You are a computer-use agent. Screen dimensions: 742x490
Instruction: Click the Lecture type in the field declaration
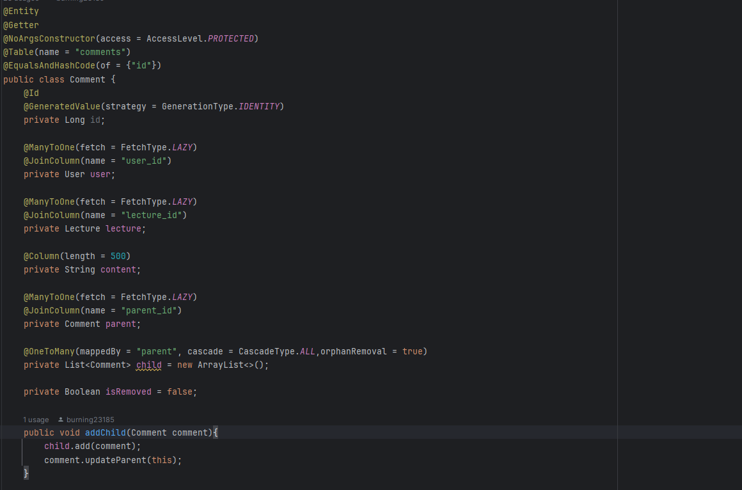[83, 228]
